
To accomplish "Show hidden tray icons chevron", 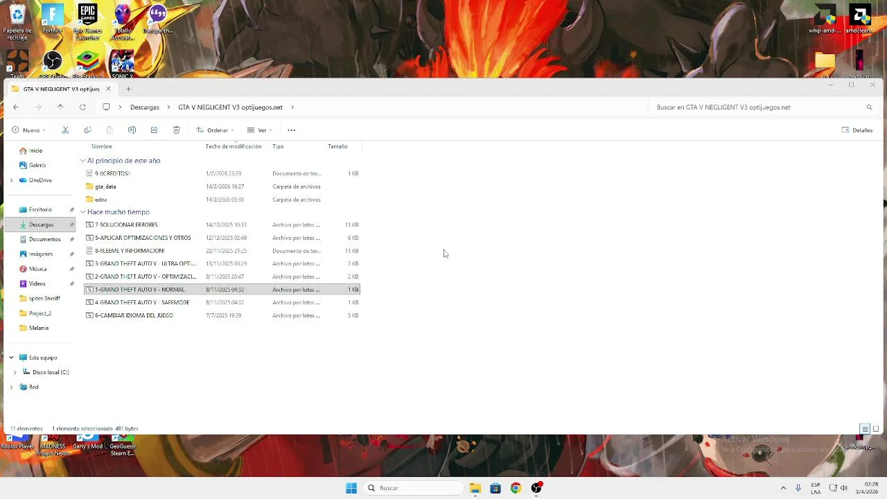I will pos(783,488).
